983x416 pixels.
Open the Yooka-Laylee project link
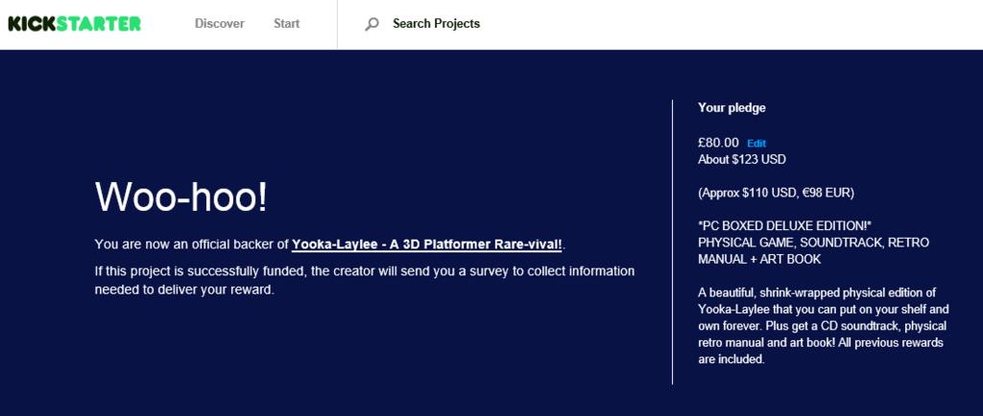(x=426, y=244)
